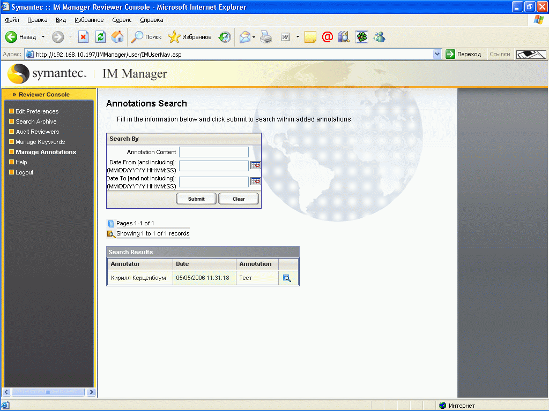The image size is (549, 411).
Task: Open the Правка menu
Action: (38, 20)
